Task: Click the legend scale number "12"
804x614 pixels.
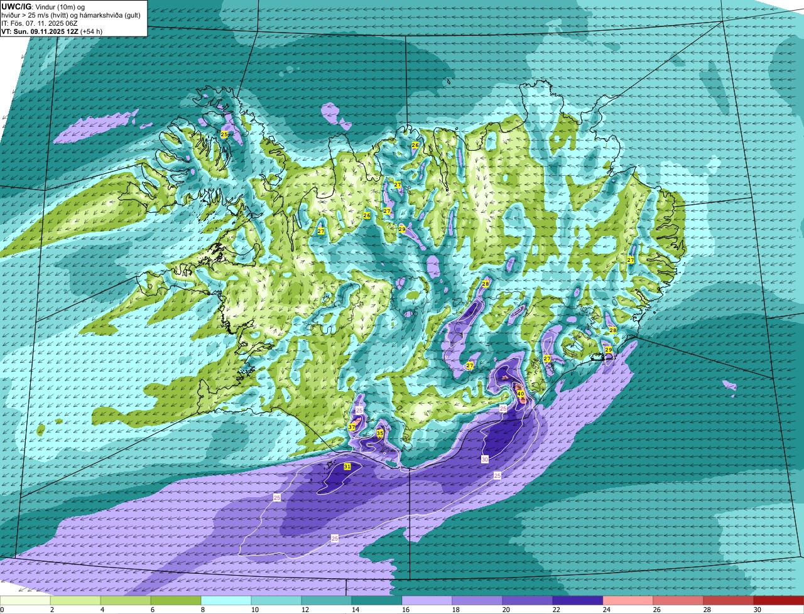Action: point(305,610)
